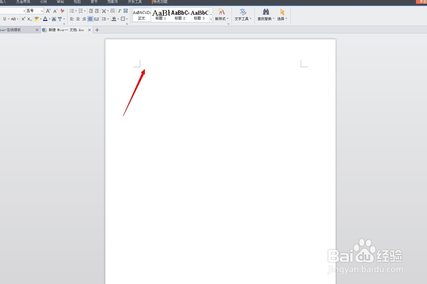Apply borders with the border icon
The image size is (427, 284).
[x=123, y=19]
